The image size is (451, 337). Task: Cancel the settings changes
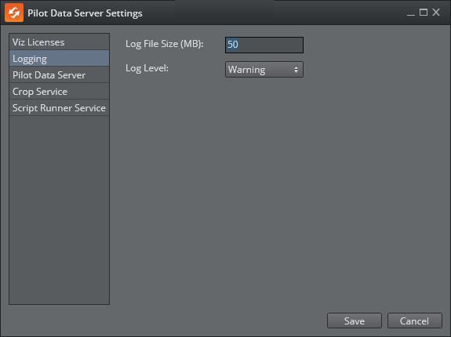click(x=414, y=321)
